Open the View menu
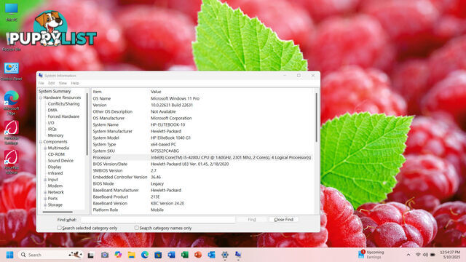The width and height of the screenshot is (466, 262). click(63, 83)
